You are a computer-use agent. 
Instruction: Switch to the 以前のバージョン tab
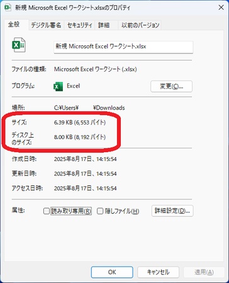[x=140, y=25]
